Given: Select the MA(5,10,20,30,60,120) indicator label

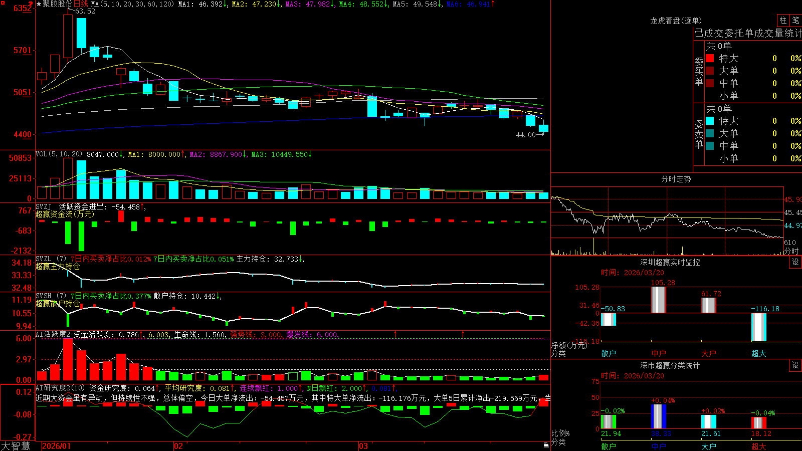Looking at the screenshot, I should 132,4.
